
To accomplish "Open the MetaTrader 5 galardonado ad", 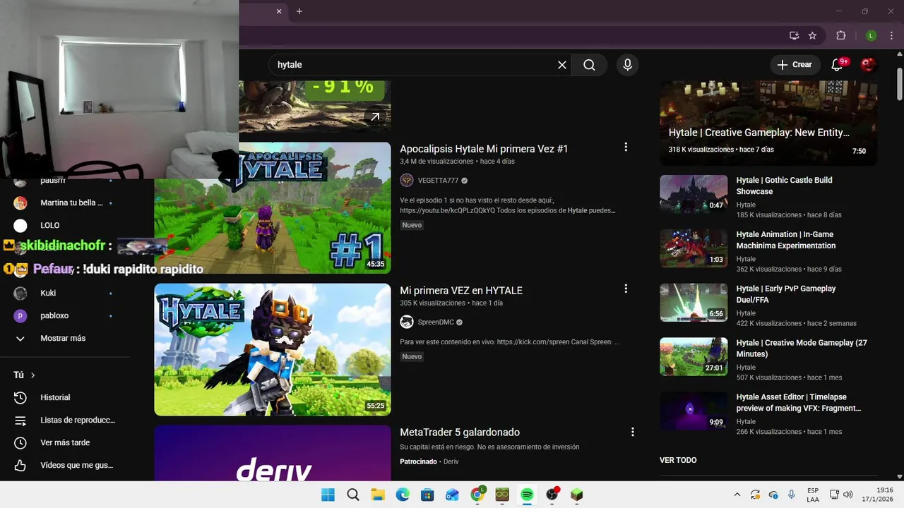I will click(x=460, y=432).
